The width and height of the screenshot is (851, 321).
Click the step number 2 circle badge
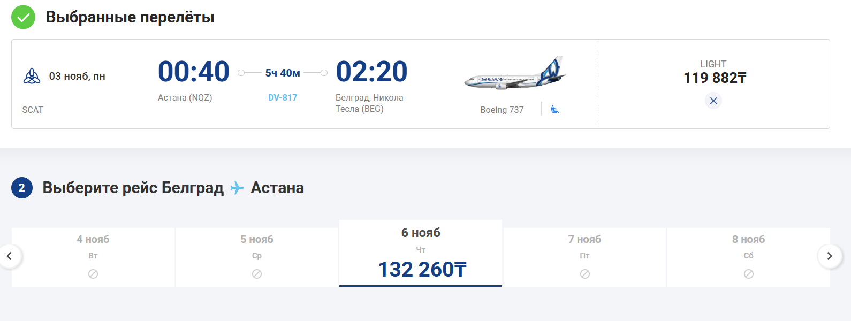tap(22, 188)
